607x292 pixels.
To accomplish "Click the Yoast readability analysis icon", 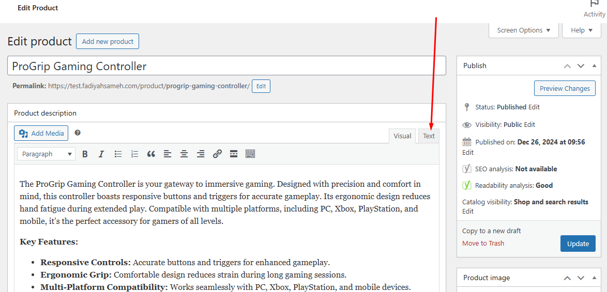I will coord(467,185).
